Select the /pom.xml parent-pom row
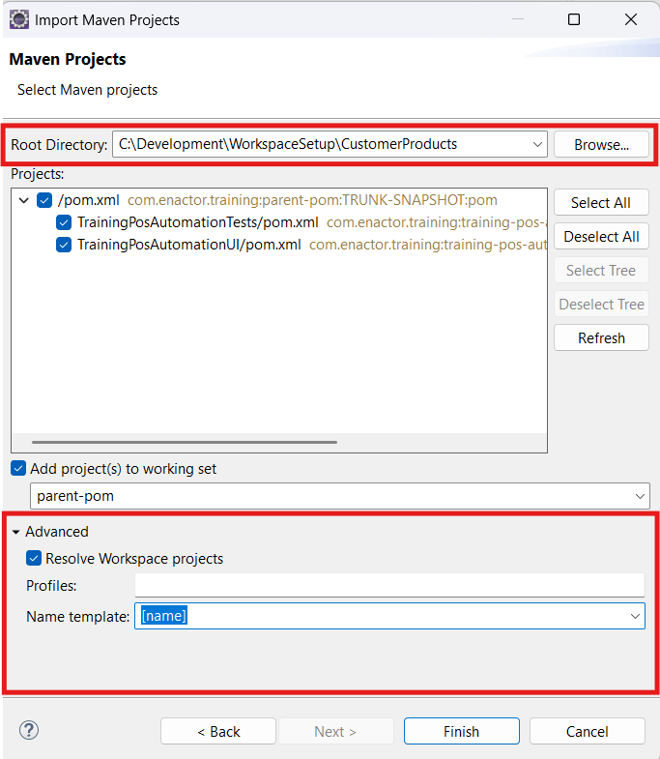The image size is (660, 759). click(267, 200)
